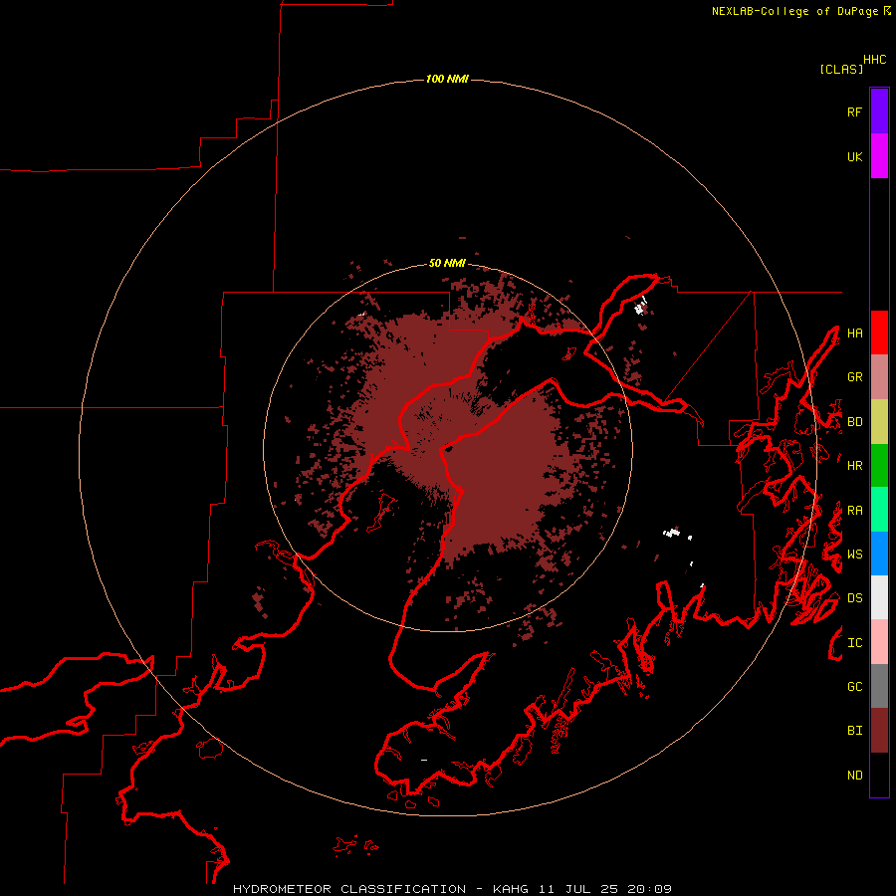The height and width of the screenshot is (896, 896).
Task: Click the BD yellow legend swatch
Action: click(879, 421)
